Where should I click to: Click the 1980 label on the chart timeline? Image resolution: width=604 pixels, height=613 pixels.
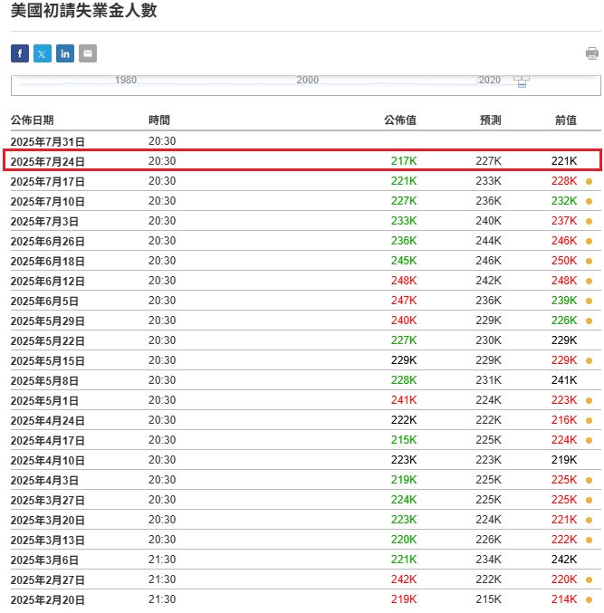tap(126, 81)
